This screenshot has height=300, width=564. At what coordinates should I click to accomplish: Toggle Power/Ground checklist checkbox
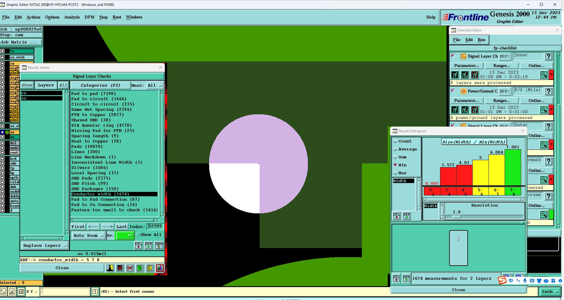453,90
